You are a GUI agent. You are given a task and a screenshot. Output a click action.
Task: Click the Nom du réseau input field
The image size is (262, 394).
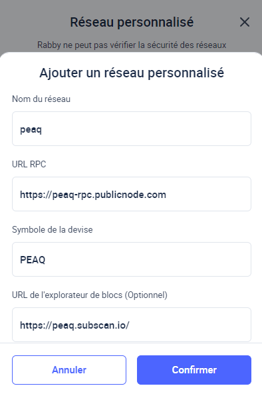point(132,129)
